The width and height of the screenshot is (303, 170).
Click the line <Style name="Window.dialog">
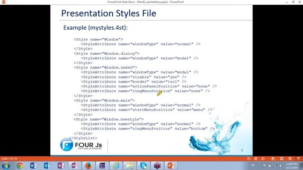point(107,53)
